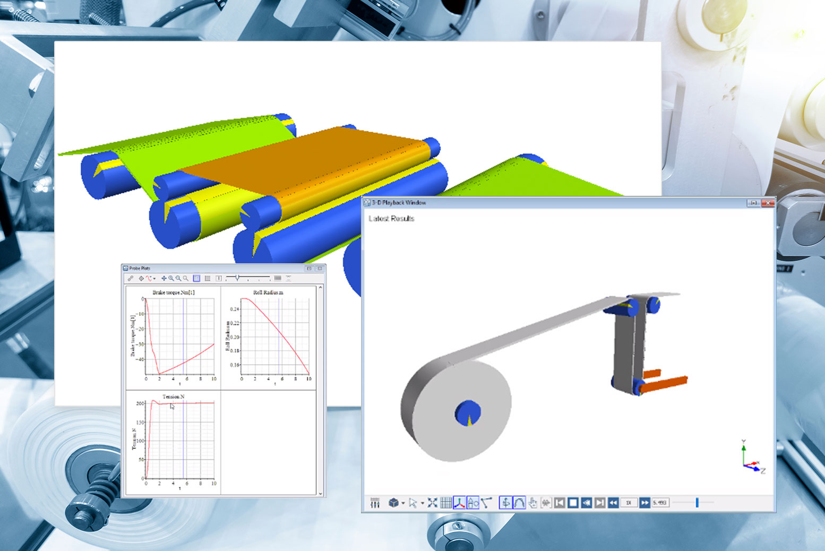Screen dimensions: 825x551
Task: Click the trace line tool icon
Action: (x=486, y=502)
